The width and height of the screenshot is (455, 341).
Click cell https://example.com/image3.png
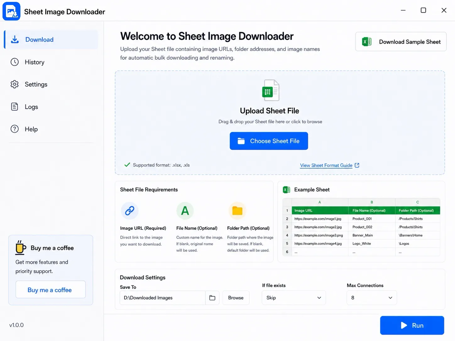coord(320,235)
